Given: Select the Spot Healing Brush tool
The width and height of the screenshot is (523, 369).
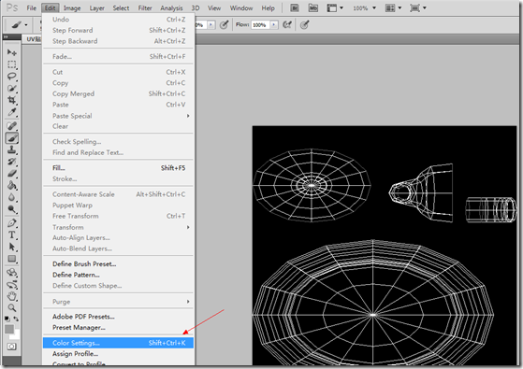Looking at the screenshot, I should click(11, 126).
